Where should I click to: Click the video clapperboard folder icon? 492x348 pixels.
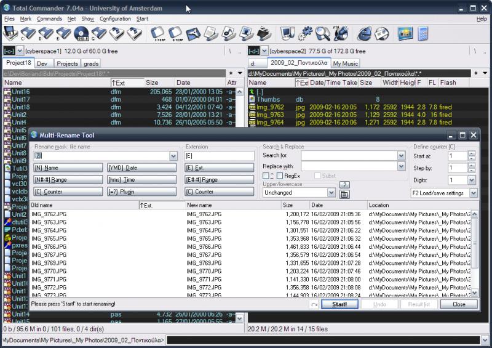[264, 34]
